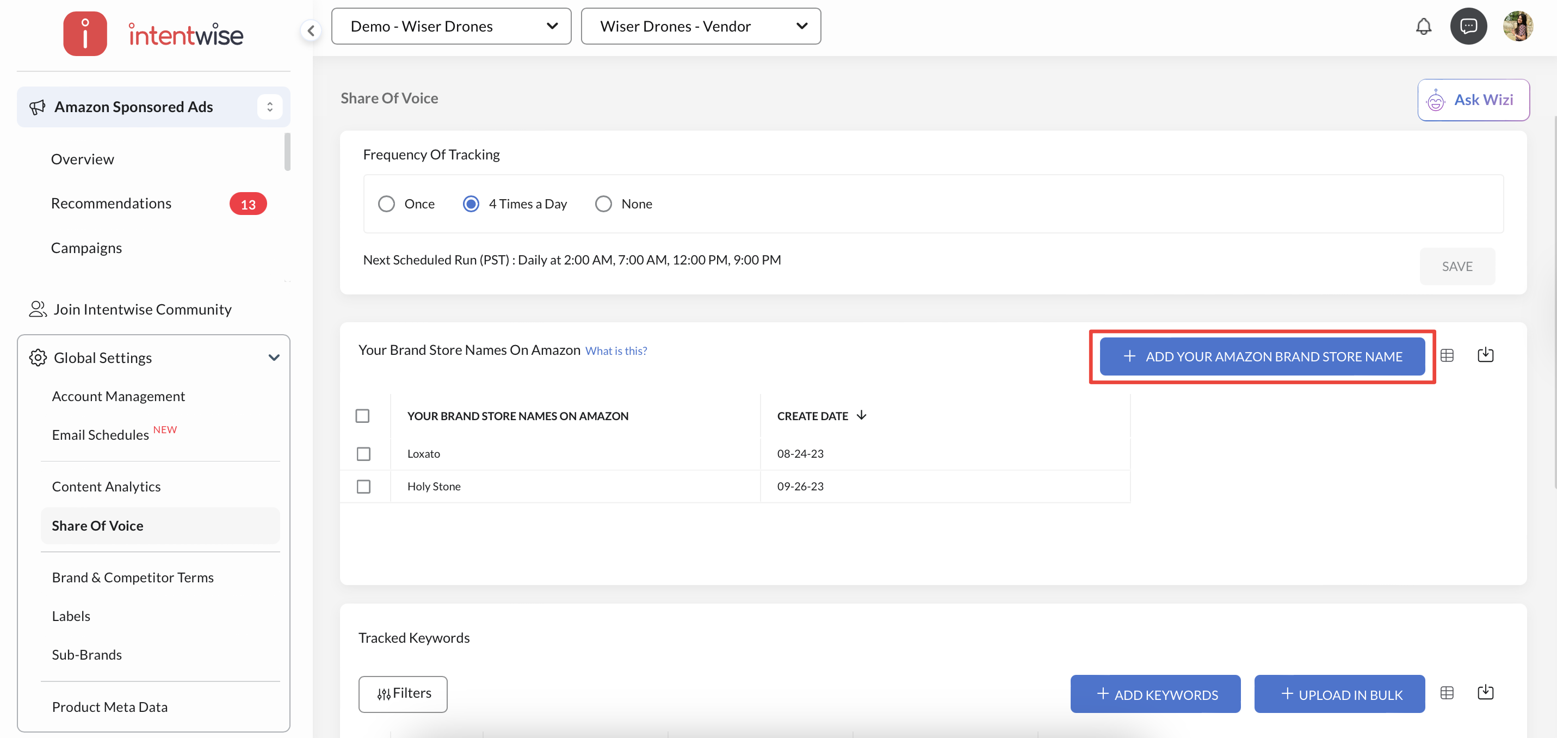Open column settings icon for Tracked Keywords

point(1447,693)
